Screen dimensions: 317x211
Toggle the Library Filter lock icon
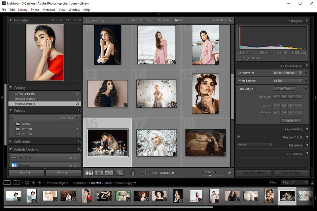230,20
